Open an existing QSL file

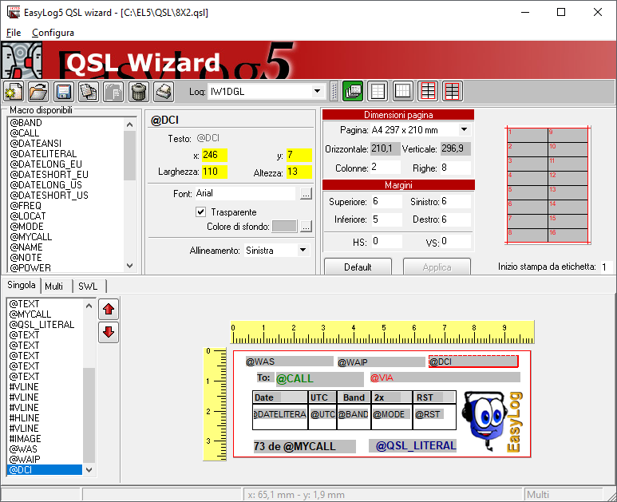point(38,91)
